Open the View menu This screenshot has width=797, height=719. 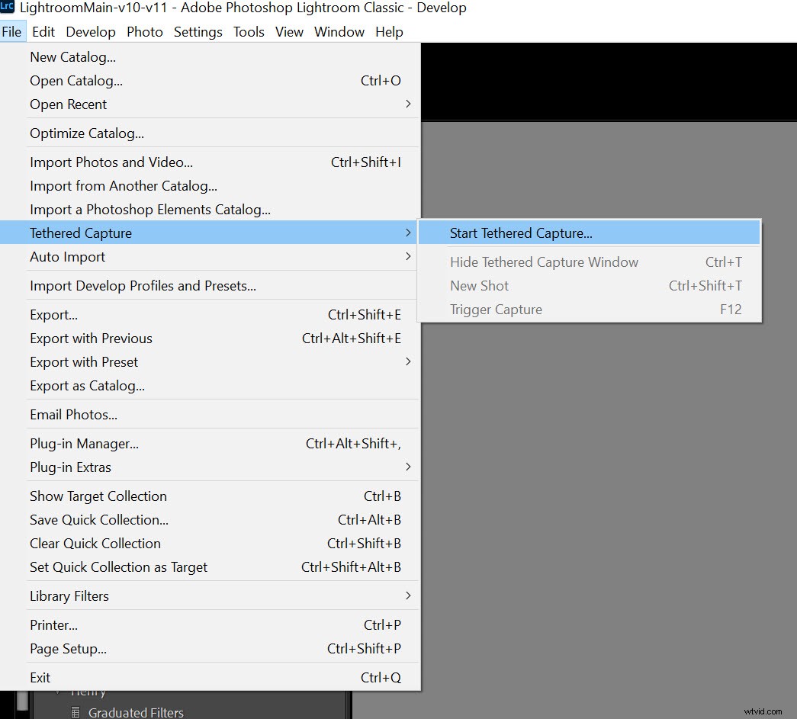click(289, 31)
